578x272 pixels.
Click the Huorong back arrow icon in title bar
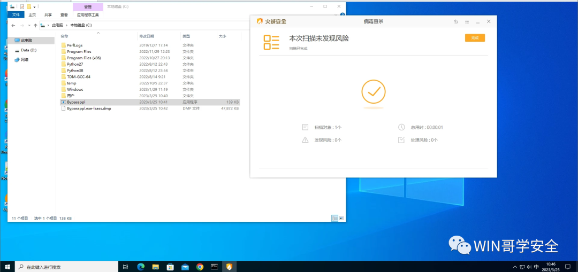point(456,22)
